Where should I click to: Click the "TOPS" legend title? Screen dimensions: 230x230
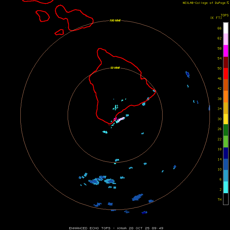point(225,15)
